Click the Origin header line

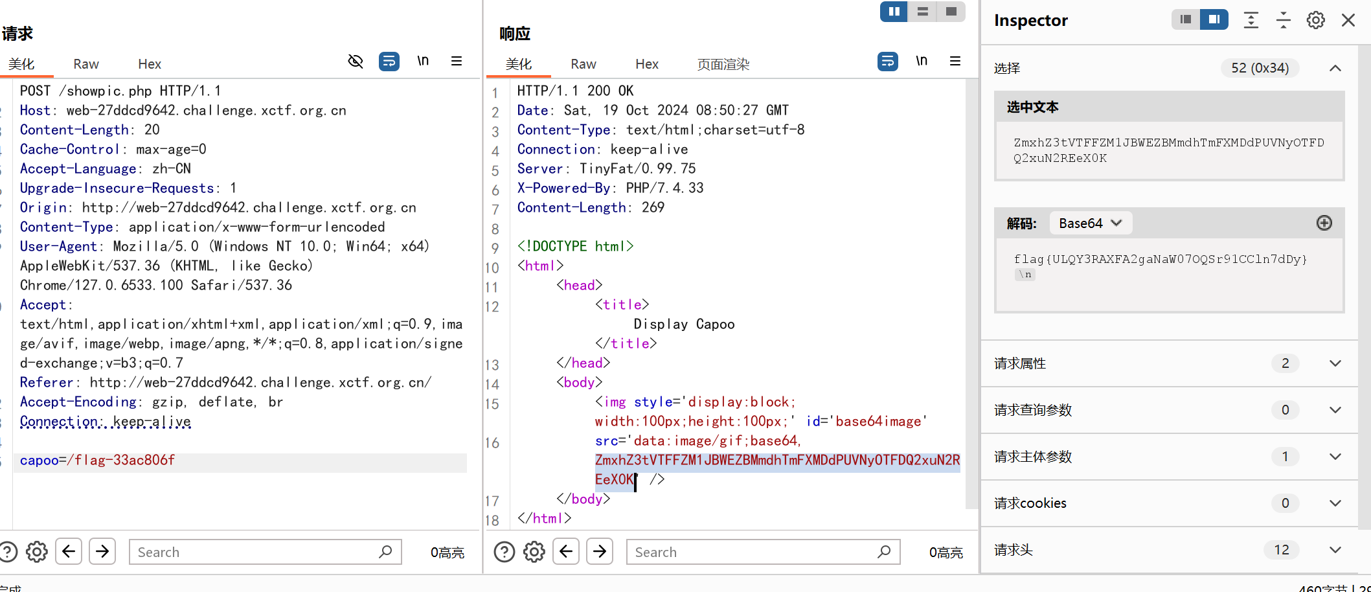[218, 207]
